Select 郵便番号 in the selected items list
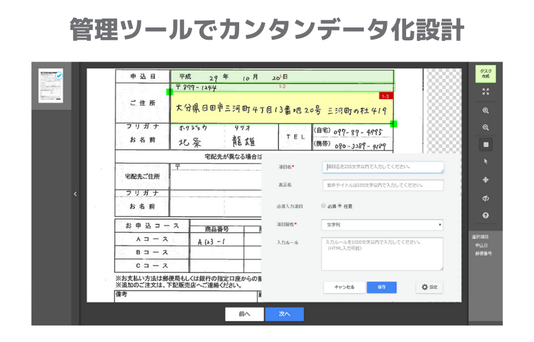534x342 pixels. click(x=483, y=253)
